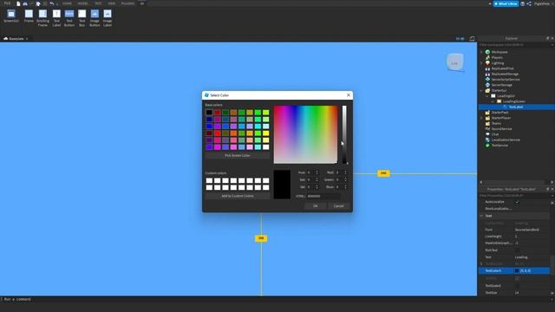Click the ReplicatedStorage icon in Explorer
555x312 pixels.
click(487, 74)
